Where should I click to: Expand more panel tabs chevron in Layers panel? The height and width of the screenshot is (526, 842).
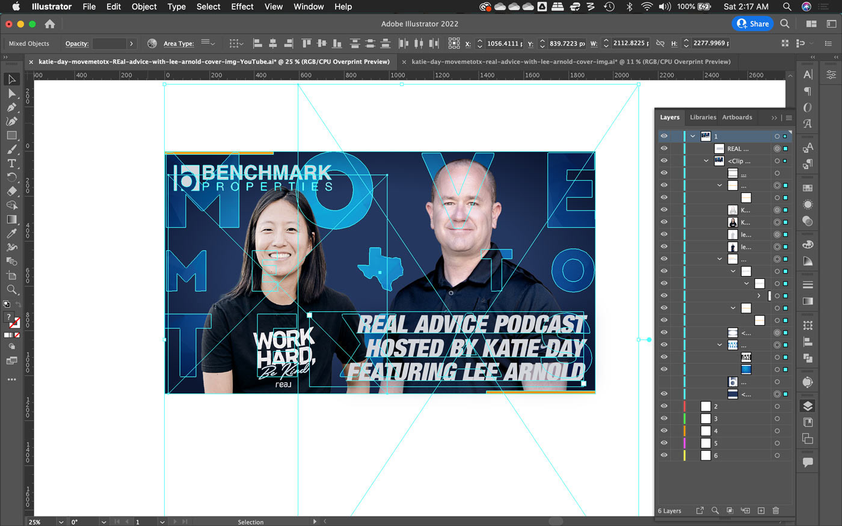point(774,118)
